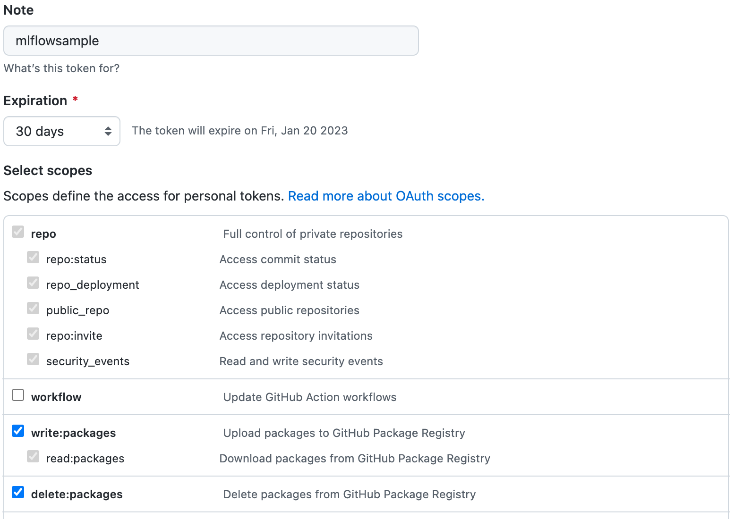734x519 pixels.
Task: Enable the workflow scope checkbox
Action: (x=18, y=395)
